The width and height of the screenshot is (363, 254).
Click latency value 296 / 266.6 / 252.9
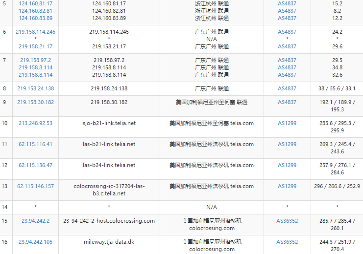point(337,186)
